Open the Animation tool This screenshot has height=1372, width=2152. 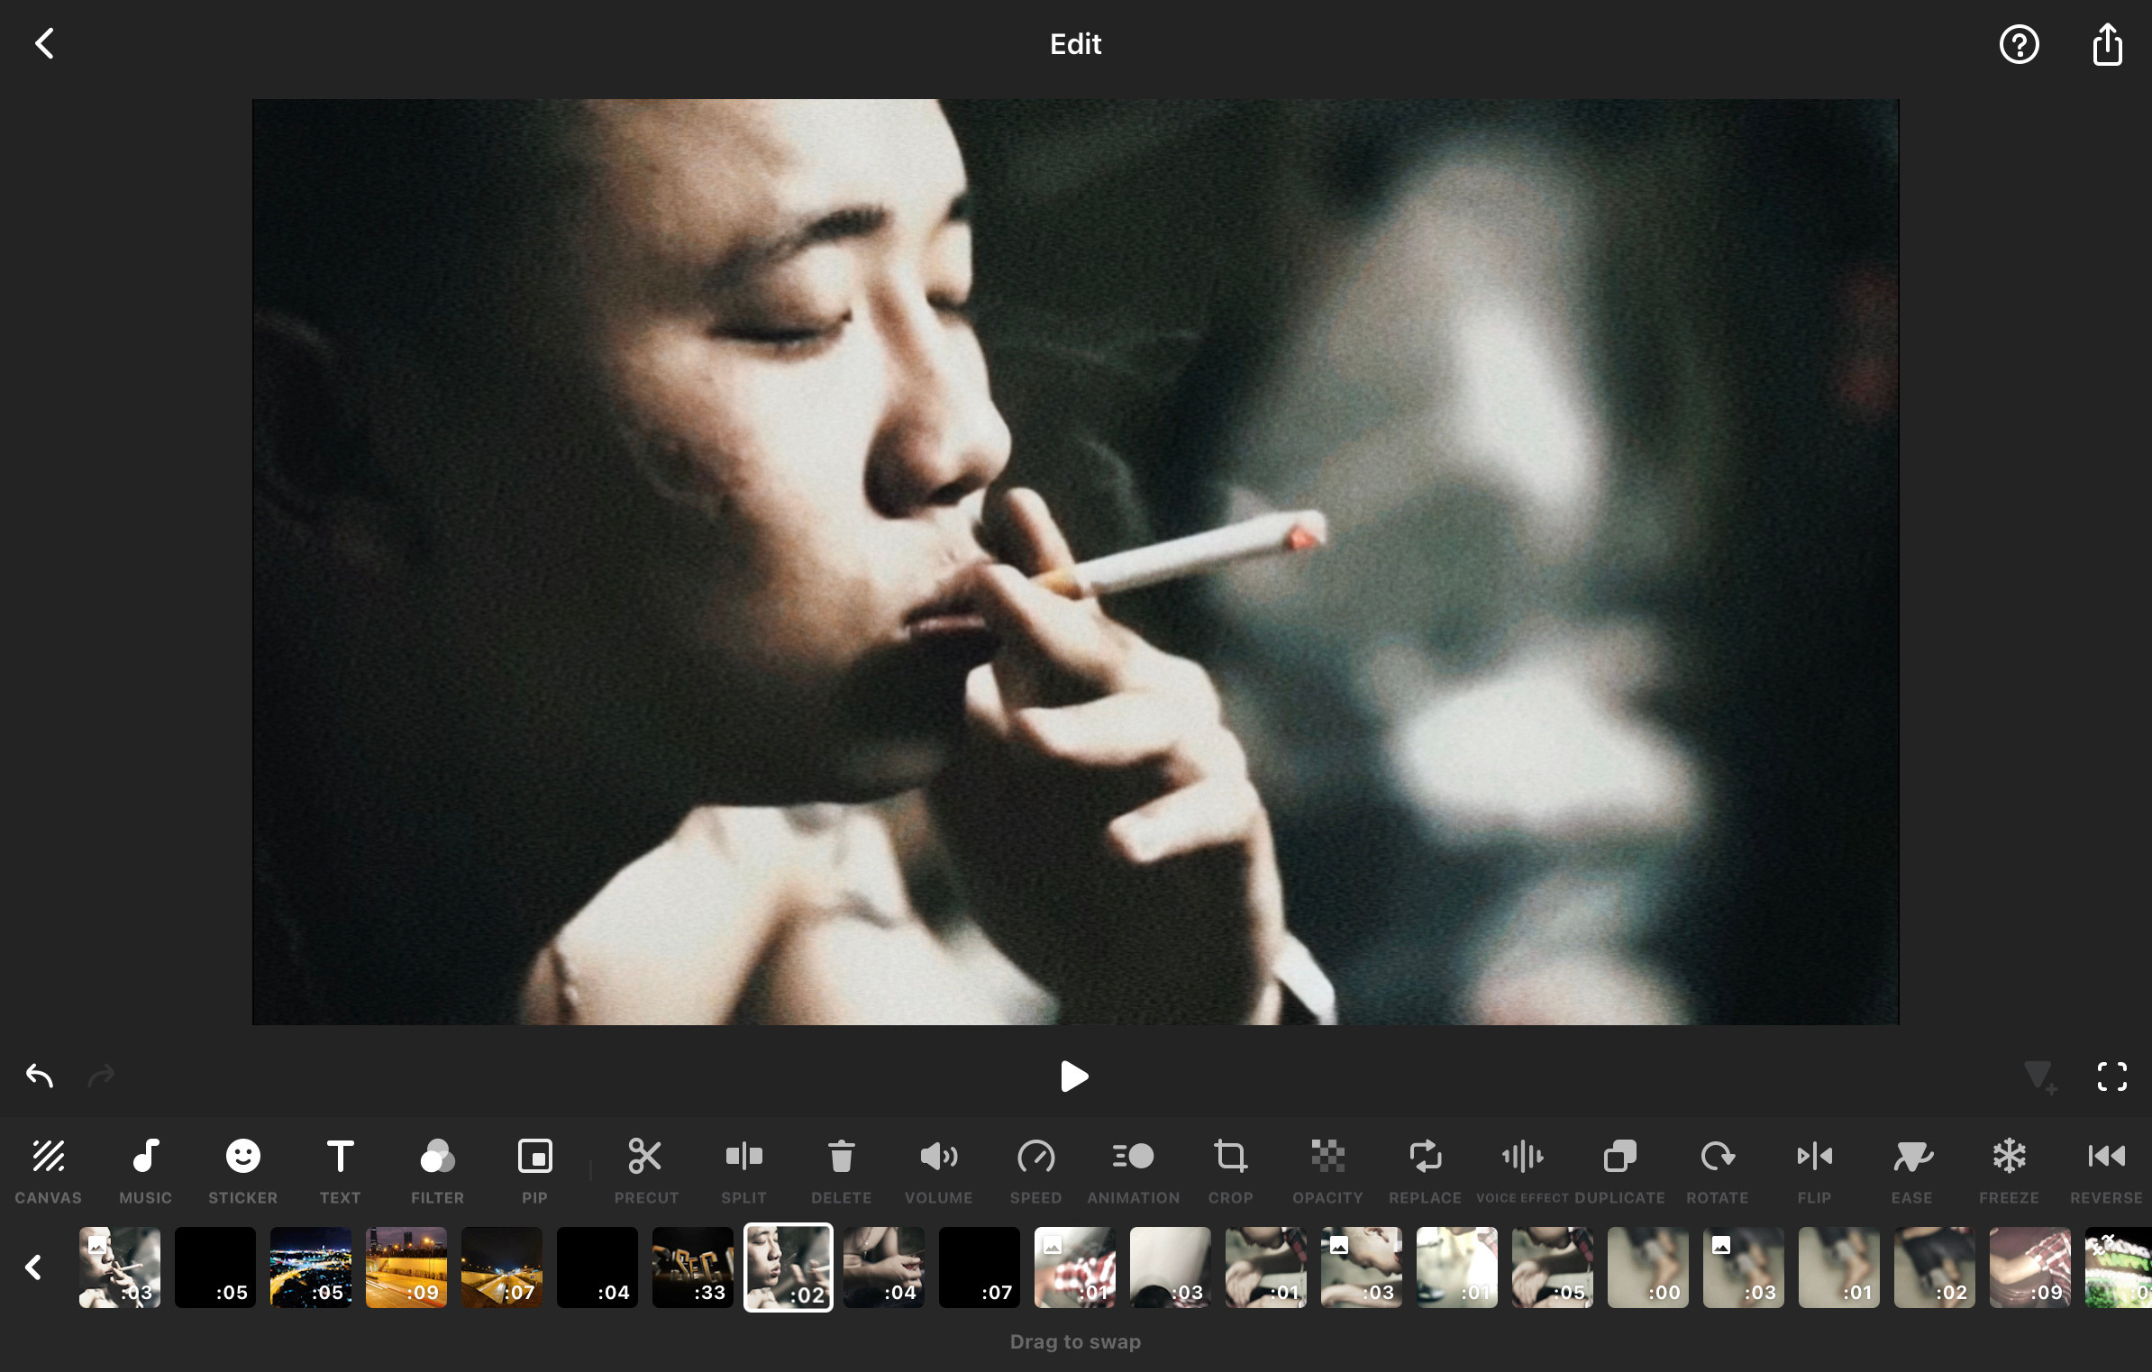pyautogui.click(x=1133, y=1171)
